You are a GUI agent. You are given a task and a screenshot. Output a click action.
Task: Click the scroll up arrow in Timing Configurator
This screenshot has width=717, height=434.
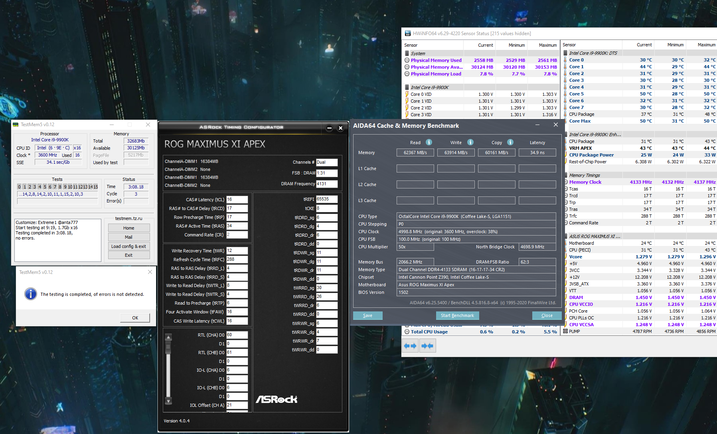(x=168, y=337)
